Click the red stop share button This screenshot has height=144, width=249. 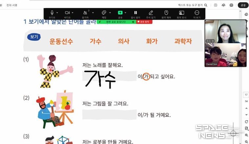click(x=144, y=22)
